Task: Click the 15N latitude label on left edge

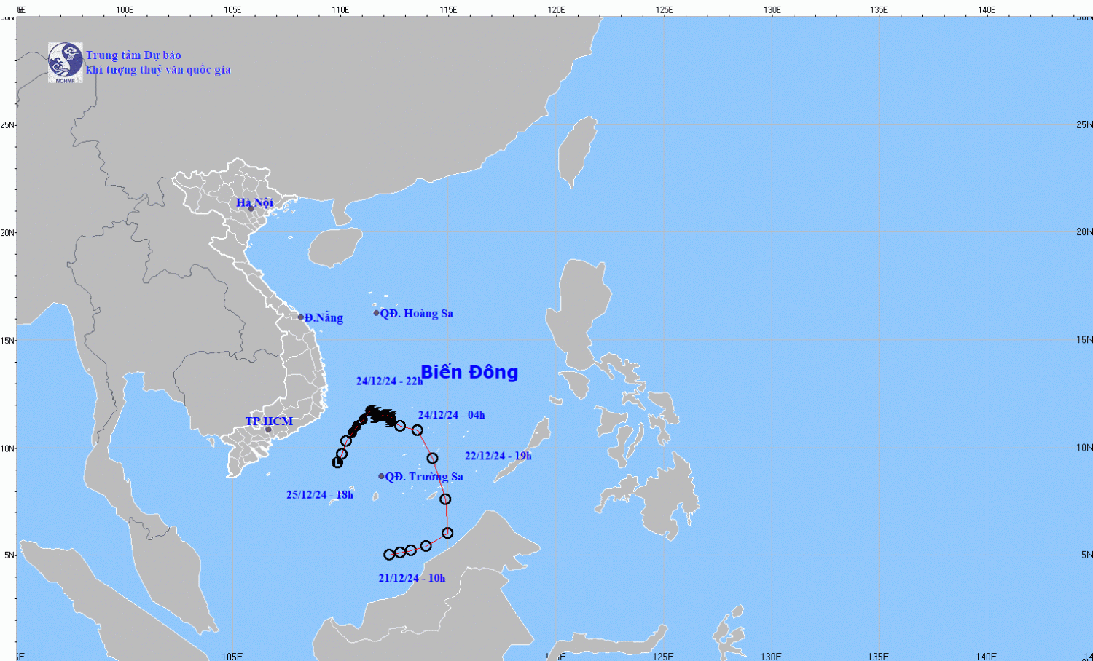Action: point(7,340)
